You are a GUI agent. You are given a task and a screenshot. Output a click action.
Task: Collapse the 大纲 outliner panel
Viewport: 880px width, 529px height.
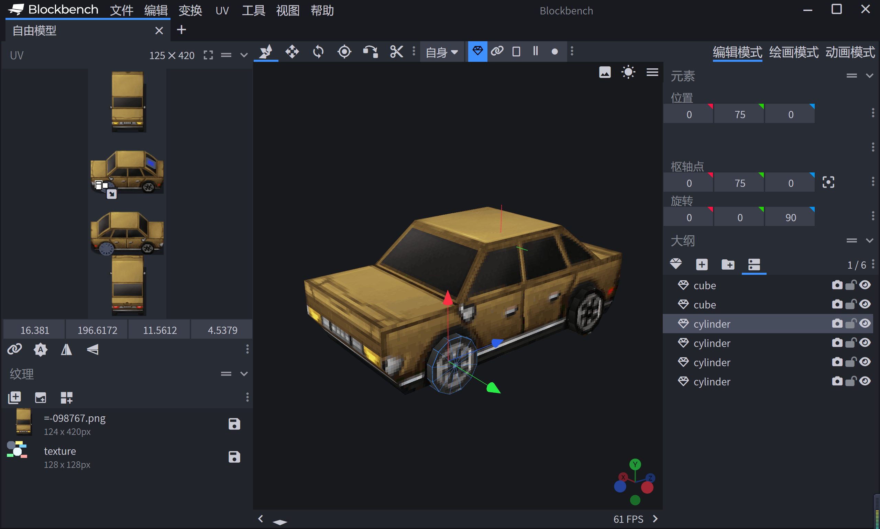870,240
